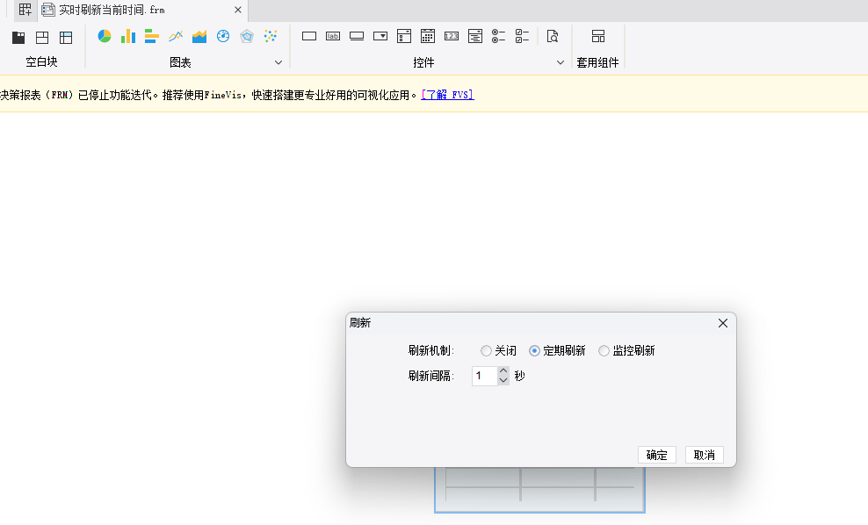Enable 定期刷新 radio button
Image resolution: width=868 pixels, height=525 pixels.
535,351
